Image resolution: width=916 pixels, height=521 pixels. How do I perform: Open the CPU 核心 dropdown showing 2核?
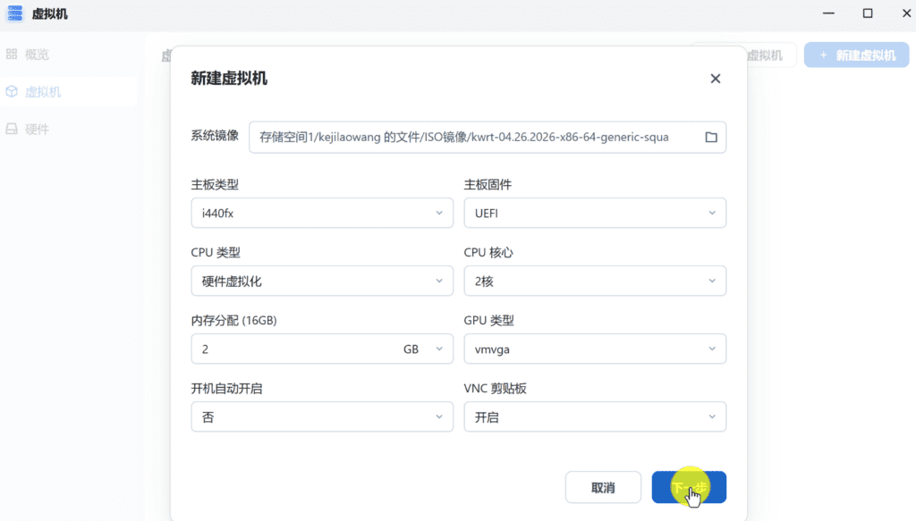pos(595,281)
